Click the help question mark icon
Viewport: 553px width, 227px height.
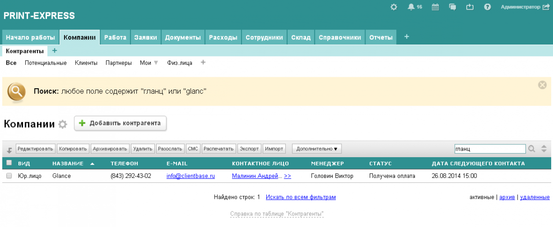click(x=487, y=7)
